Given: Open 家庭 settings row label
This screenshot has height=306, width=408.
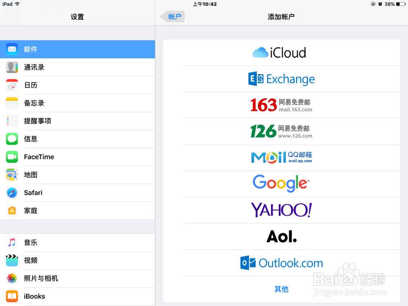Looking at the screenshot, I should click(x=31, y=211).
